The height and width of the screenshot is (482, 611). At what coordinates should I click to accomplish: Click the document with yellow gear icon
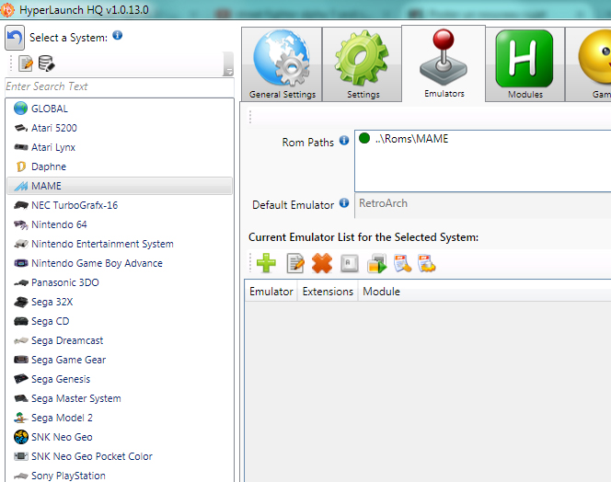tap(427, 263)
